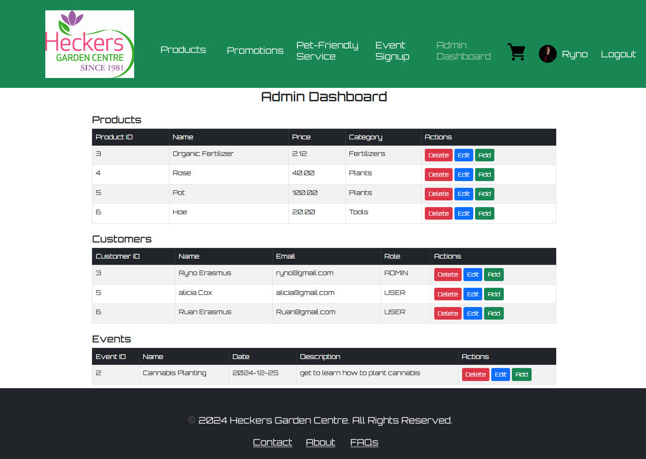Click Ryno's profile avatar picture

[547, 54]
